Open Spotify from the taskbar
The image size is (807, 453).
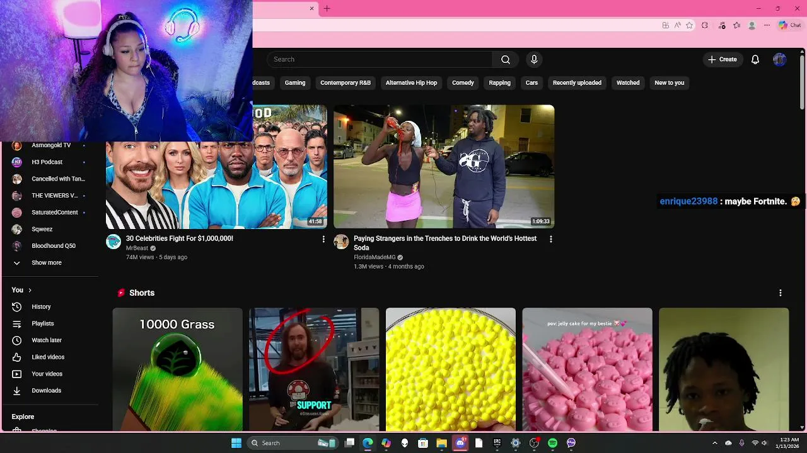click(x=552, y=443)
